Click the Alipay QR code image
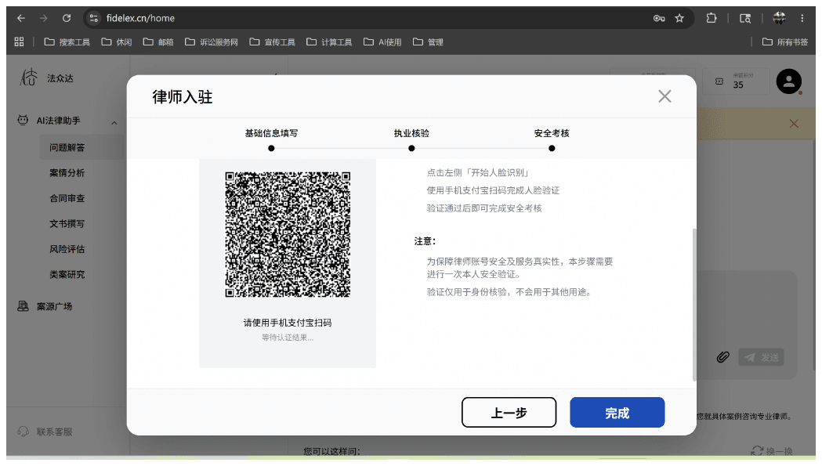The height and width of the screenshot is (466, 822). pyautogui.click(x=288, y=234)
